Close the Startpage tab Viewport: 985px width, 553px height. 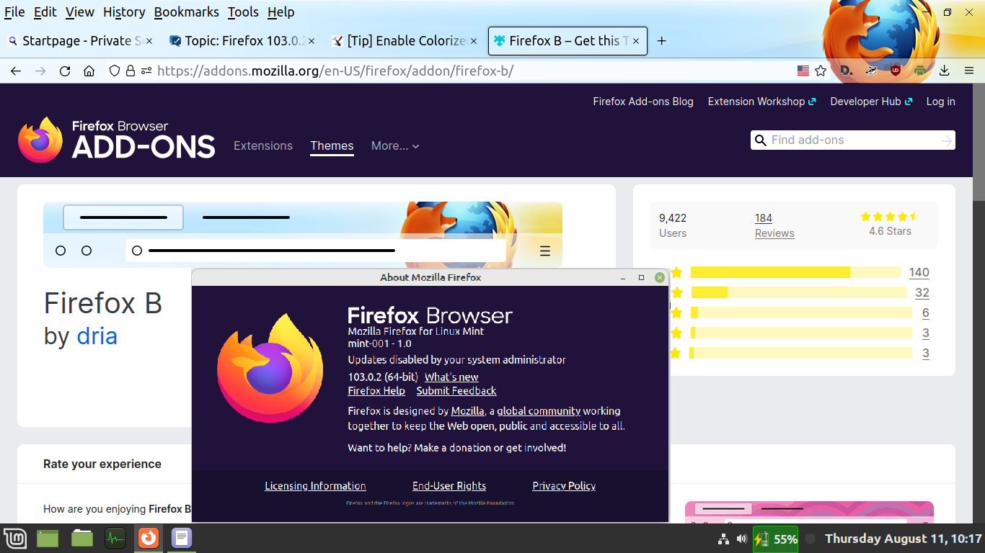pos(149,41)
